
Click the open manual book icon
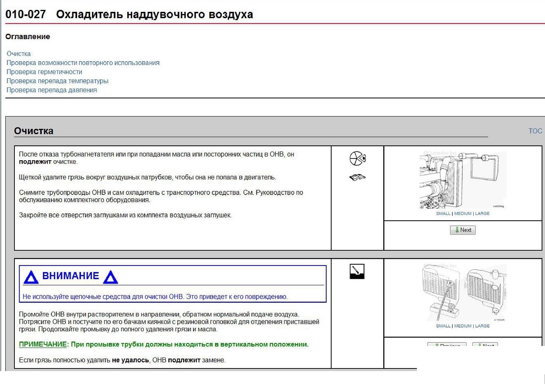(357, 178)
